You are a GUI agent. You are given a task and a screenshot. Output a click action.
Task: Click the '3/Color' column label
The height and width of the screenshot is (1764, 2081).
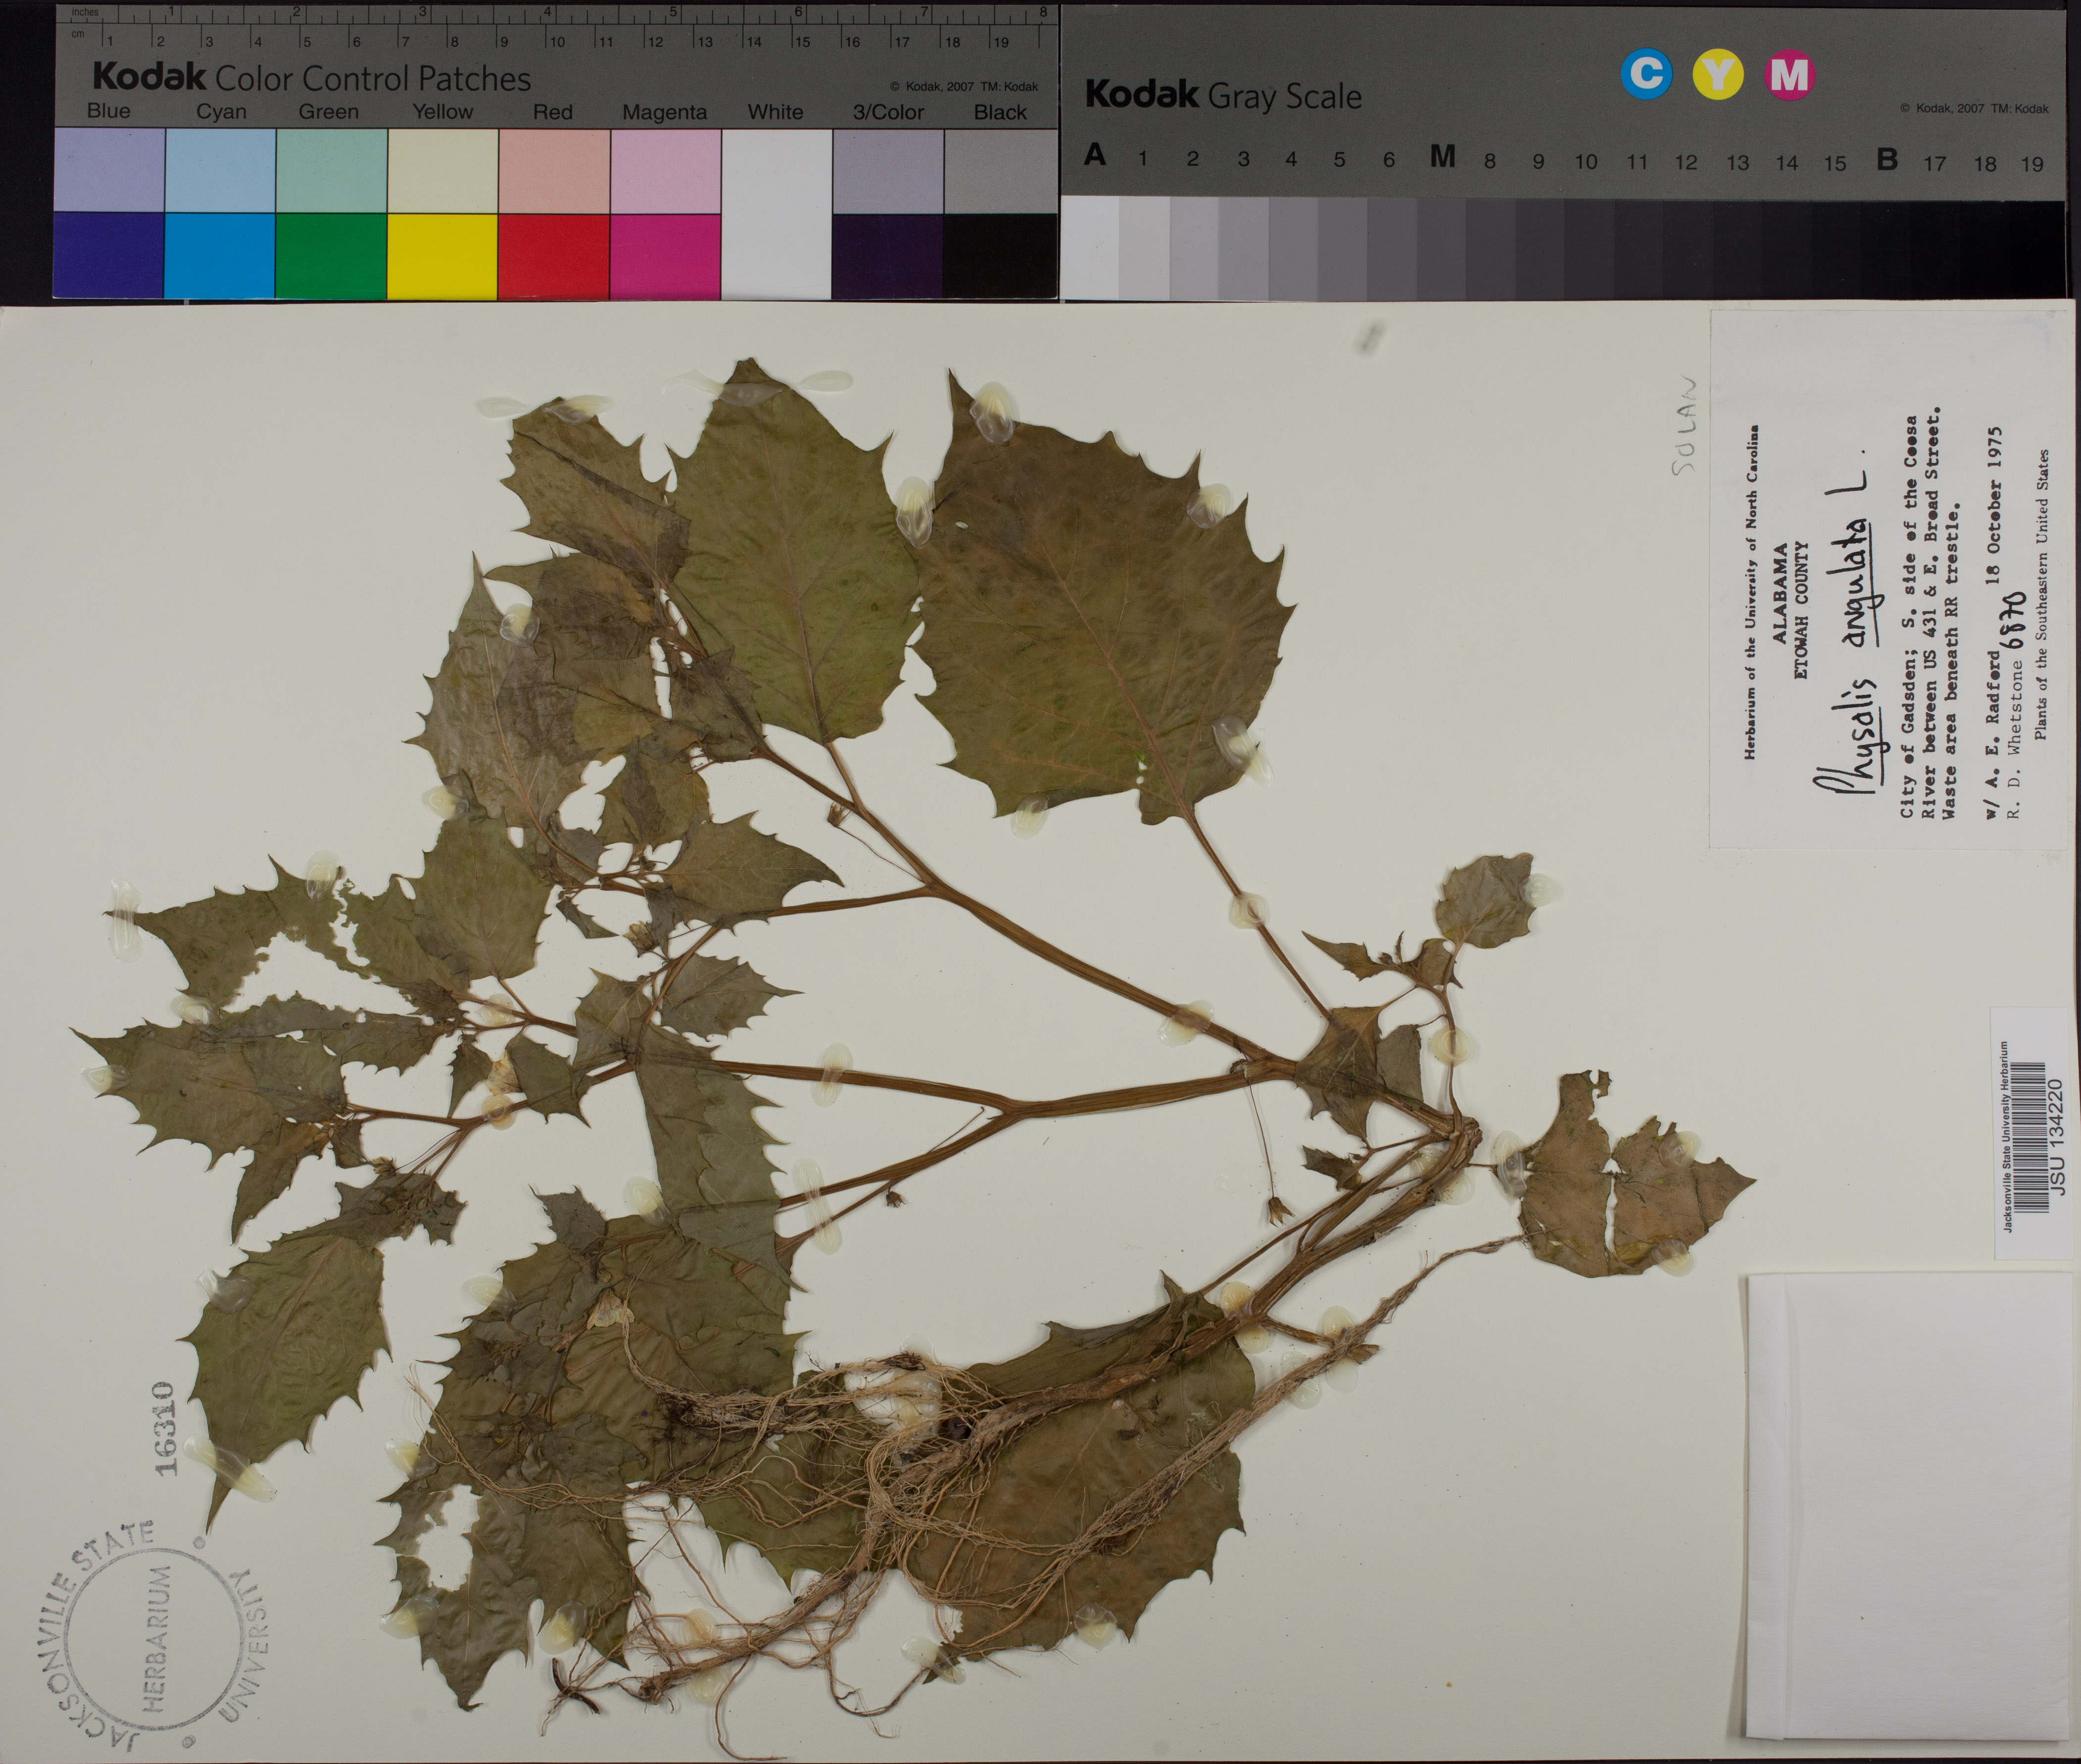click(x=888, y=113)
